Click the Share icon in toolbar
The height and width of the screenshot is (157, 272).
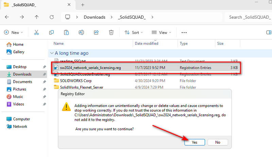96,32
